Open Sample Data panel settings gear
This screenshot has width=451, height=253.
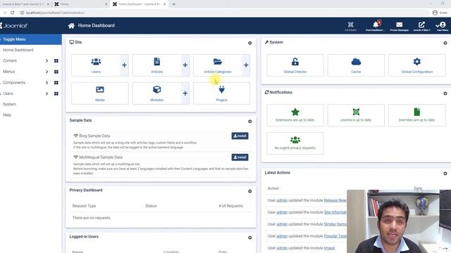(249, 122)
